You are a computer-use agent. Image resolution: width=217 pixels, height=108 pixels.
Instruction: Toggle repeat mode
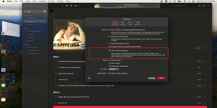80,6
